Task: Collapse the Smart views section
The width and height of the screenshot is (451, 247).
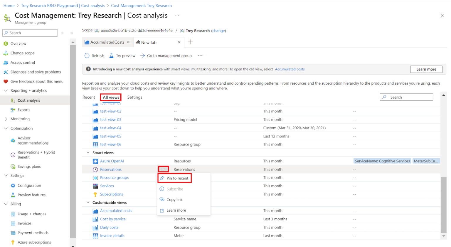Action: (x=87, y=152)
